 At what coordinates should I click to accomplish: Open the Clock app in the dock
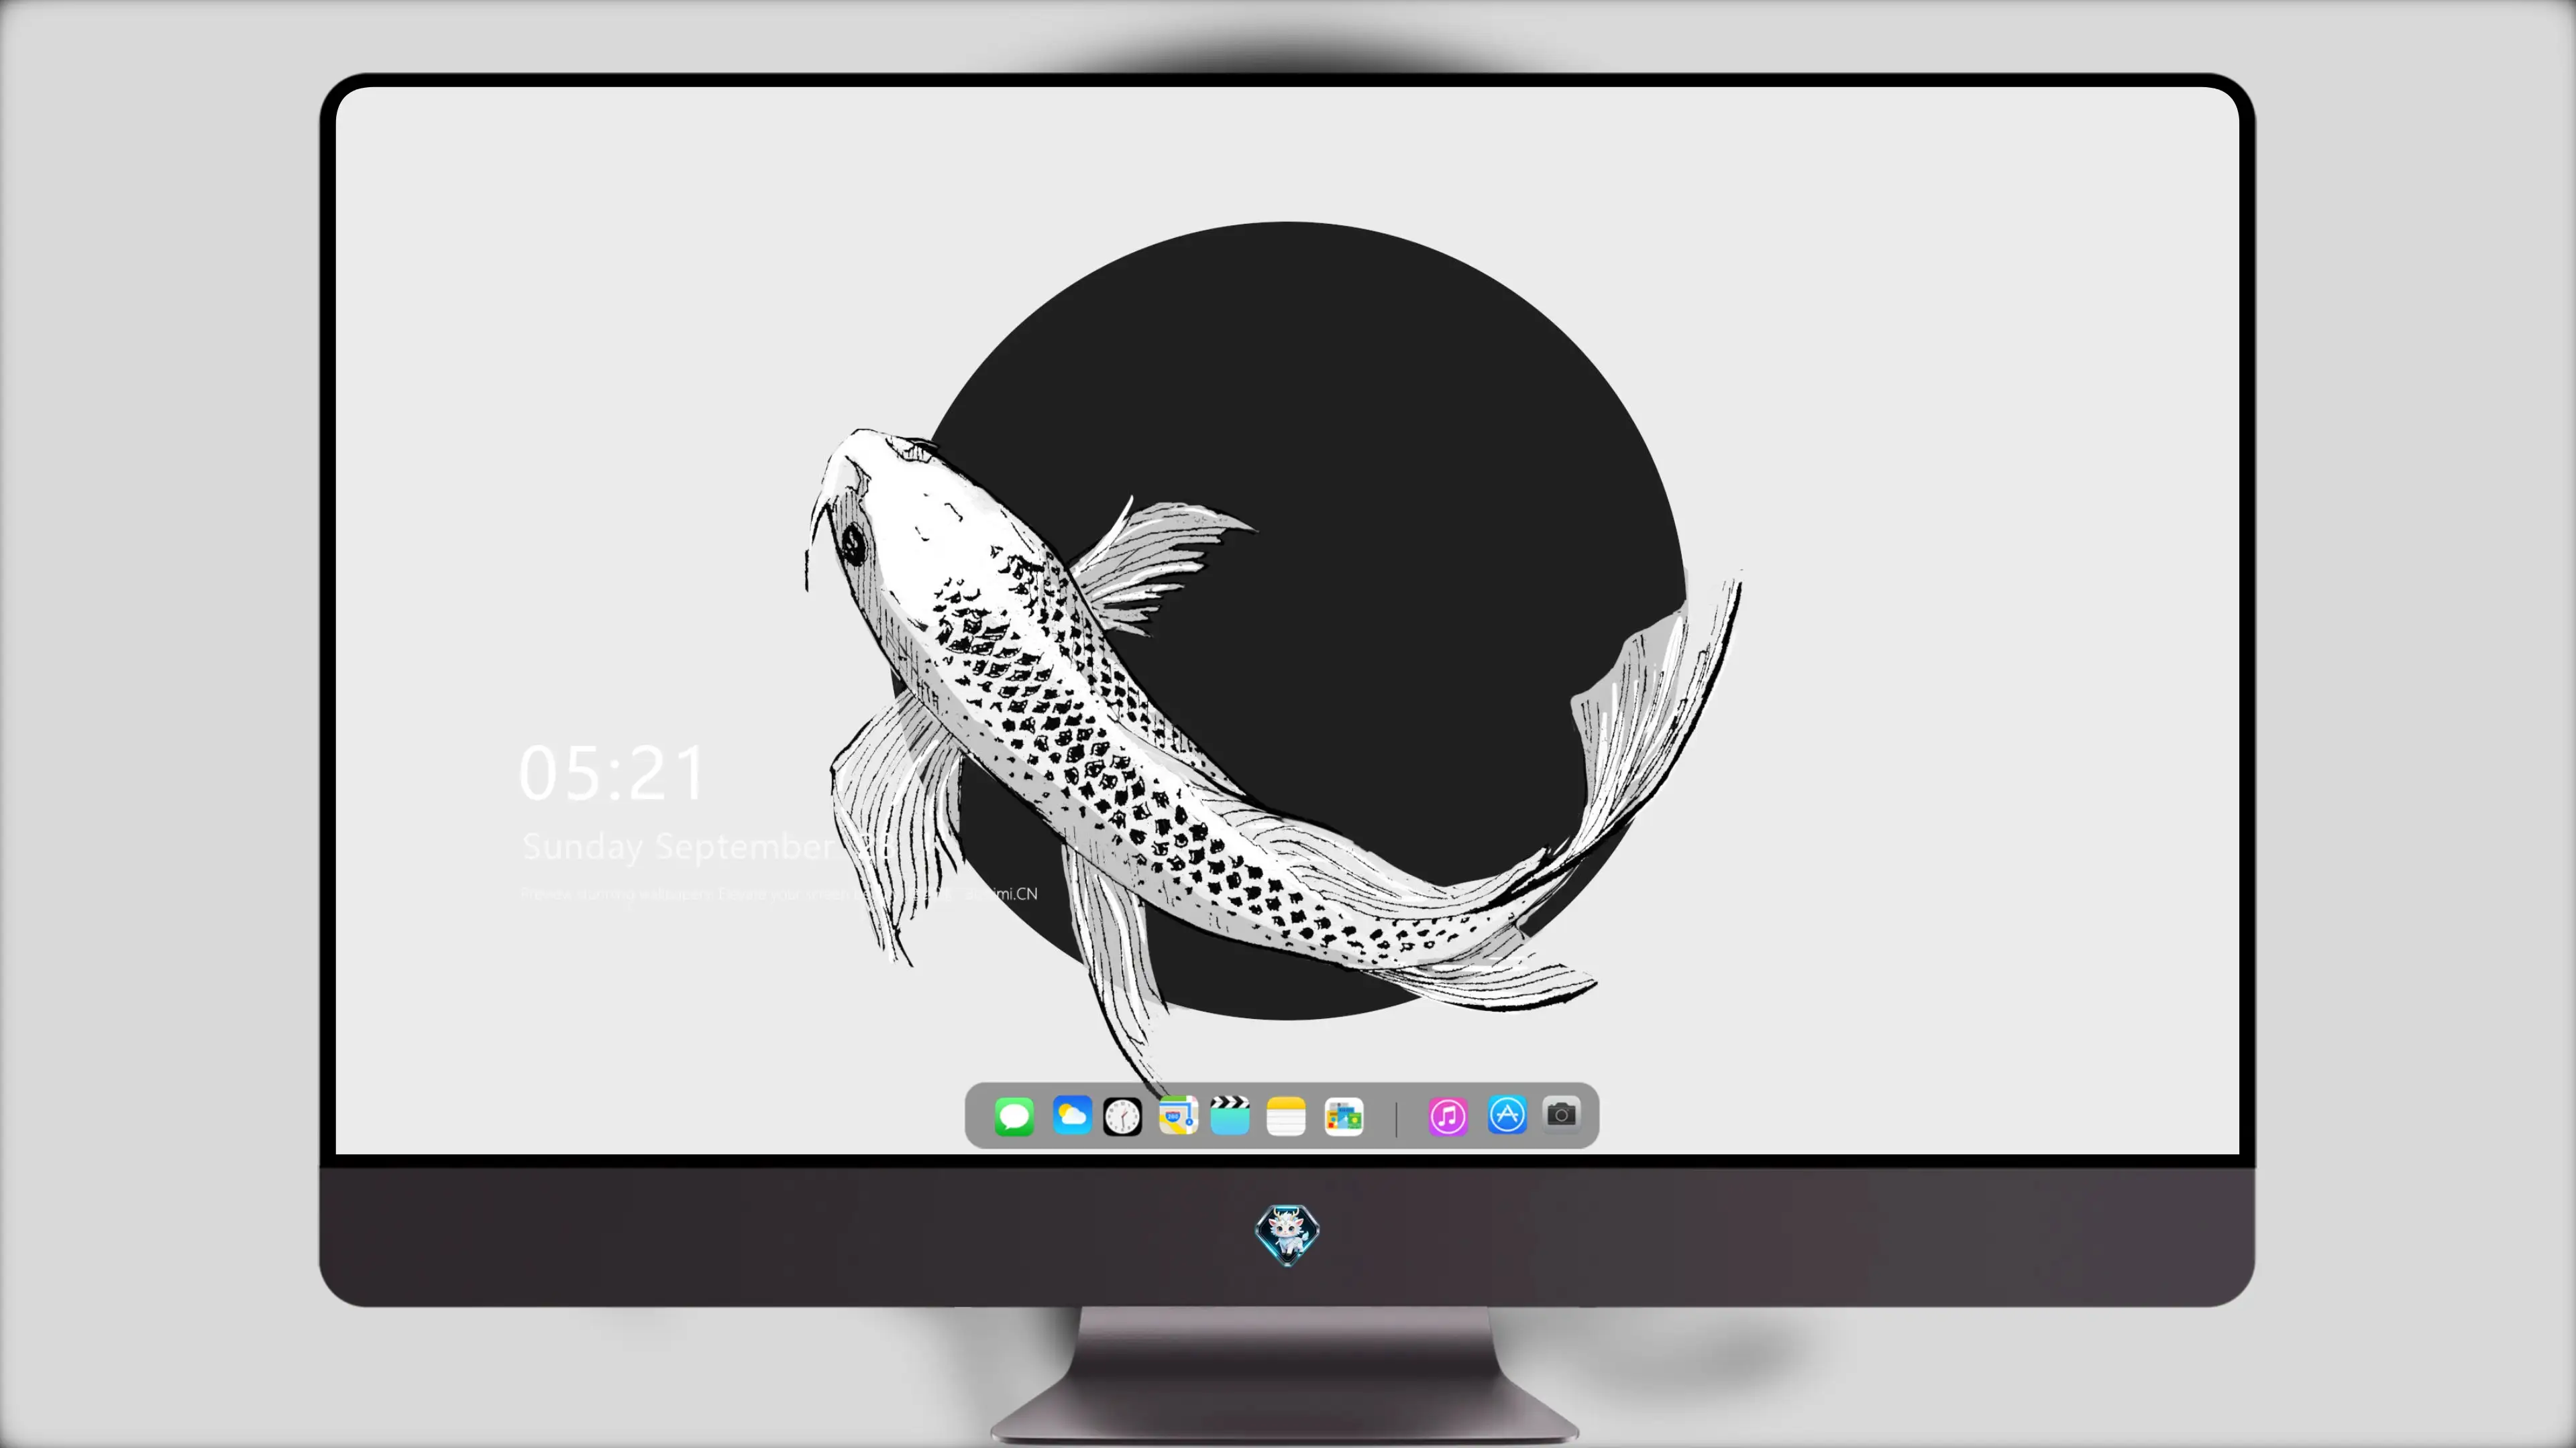click(x=1122, y=1116)
